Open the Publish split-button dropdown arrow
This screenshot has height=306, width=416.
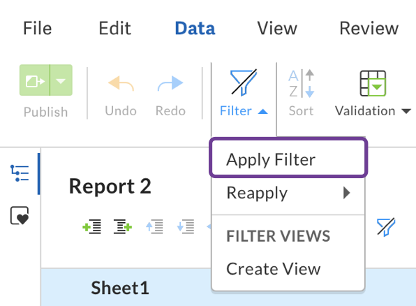pyautogui.click(x=61, y=80)
